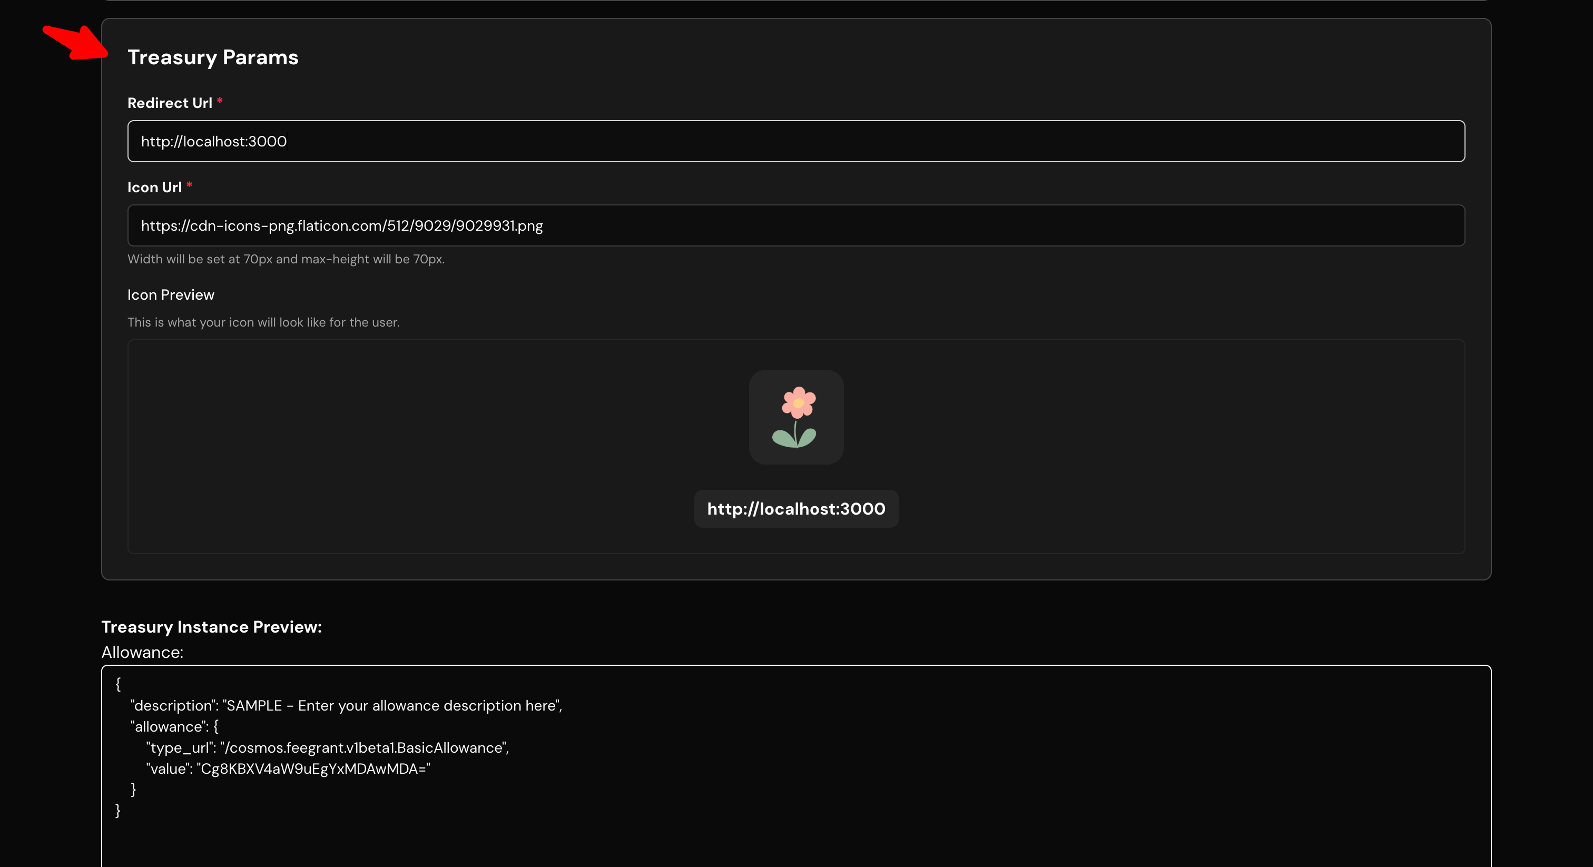Click the "value" line in the Allowance JSON
1593x867 pixels.
288,768
